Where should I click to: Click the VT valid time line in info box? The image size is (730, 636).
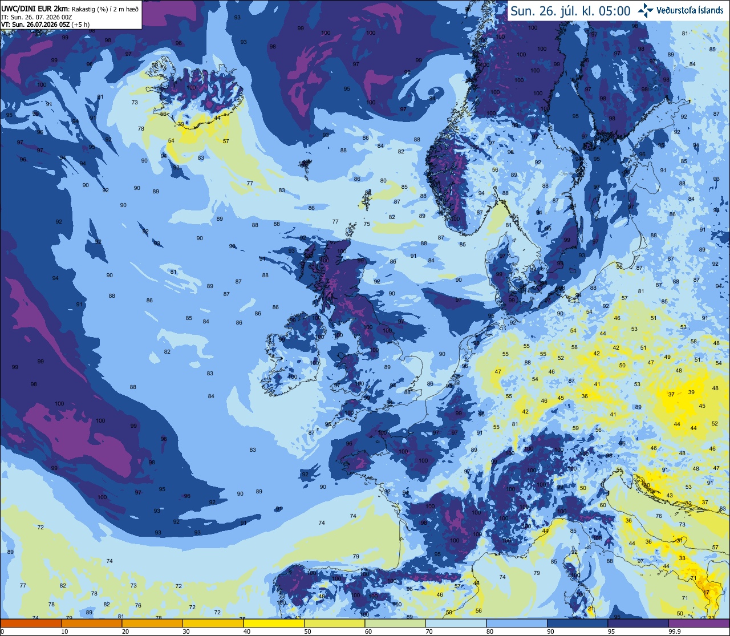pos(45,25)
